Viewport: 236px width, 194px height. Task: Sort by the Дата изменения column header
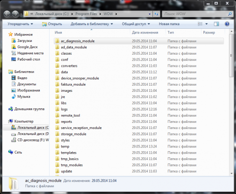coord(145,32)
